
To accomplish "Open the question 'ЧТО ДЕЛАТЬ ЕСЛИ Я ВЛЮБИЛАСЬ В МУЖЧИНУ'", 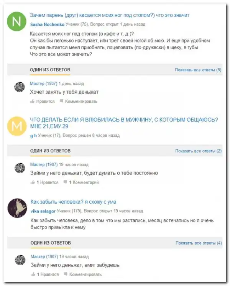I will click(x=124, y=123).
